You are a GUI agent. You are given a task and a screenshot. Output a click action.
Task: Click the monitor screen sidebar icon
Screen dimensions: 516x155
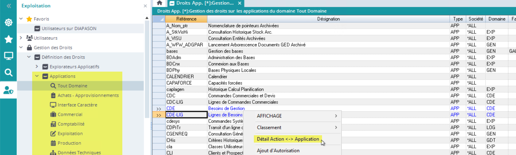9,56
